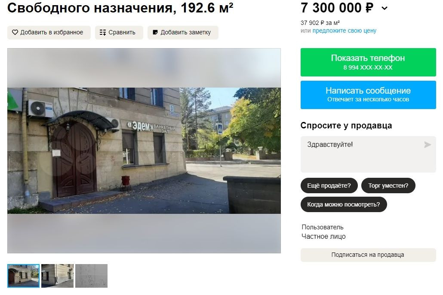View the third gray floor-plan thumbnail
This screenshot has width=443, height=295.
91,276
